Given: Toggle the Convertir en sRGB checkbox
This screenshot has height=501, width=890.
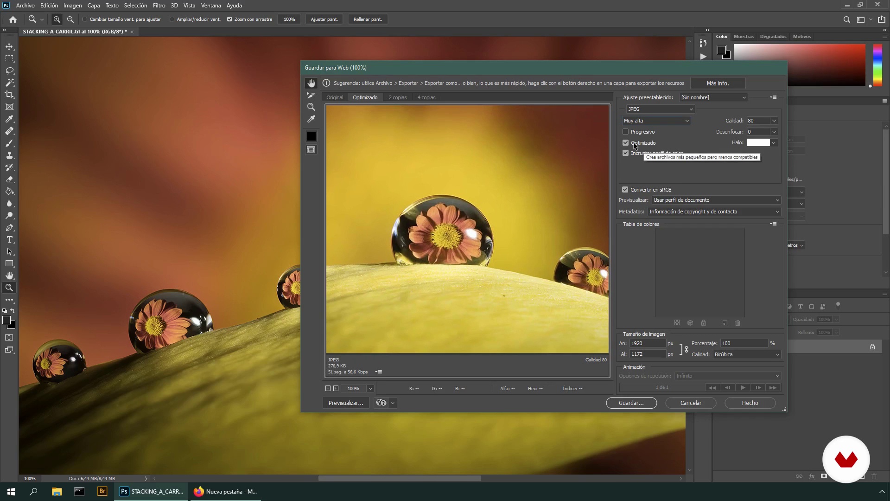Looking at the screenshot, I should tap(625, 190).
